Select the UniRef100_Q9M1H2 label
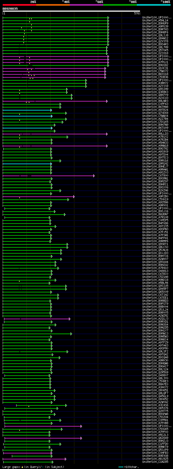This screenshot has width=173, height=469. 155,164
